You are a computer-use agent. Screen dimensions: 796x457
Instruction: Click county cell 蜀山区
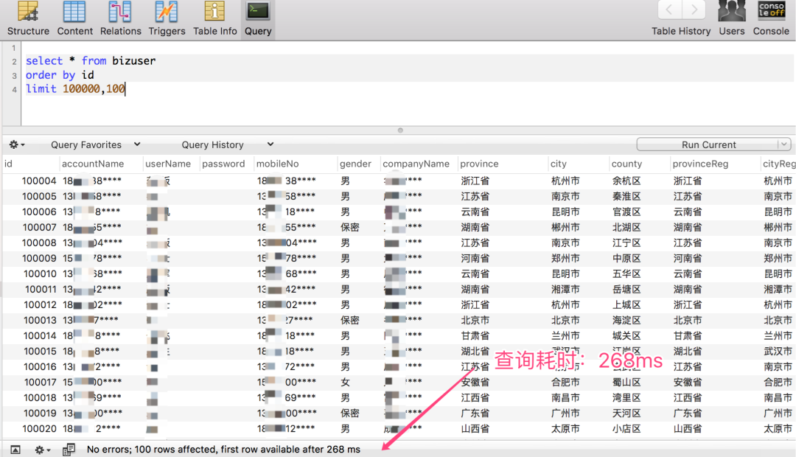(x=626, y=383)
